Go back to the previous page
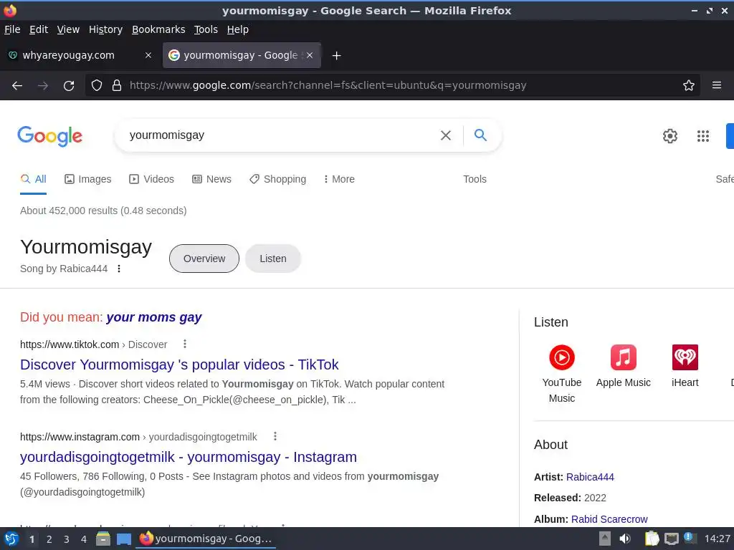 [17, 86]
